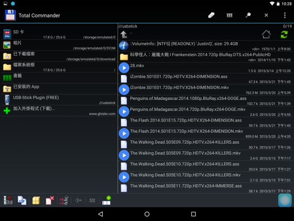Open the 已下載檔案 downloads folder
Screen dimensions: 294x221
[59, 56]
